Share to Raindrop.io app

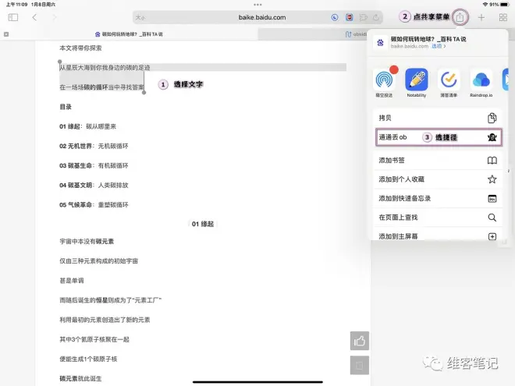click(481, 83)
